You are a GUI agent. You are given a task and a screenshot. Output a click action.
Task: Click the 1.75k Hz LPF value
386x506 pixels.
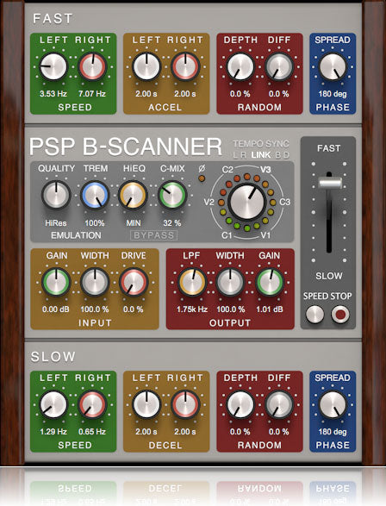pos(192,309)
